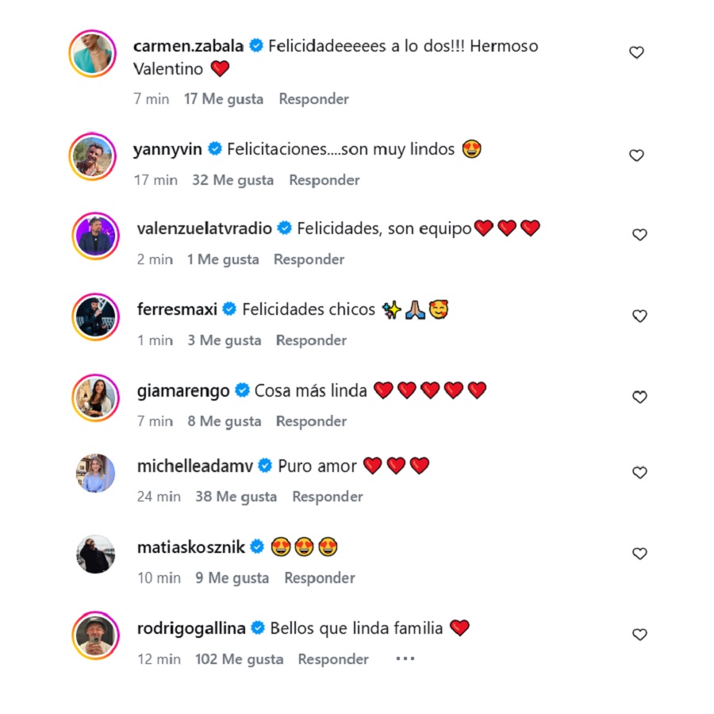Reply to yannyvin's comment
Viewport: 714px width, 714px height.
(324, 180)
